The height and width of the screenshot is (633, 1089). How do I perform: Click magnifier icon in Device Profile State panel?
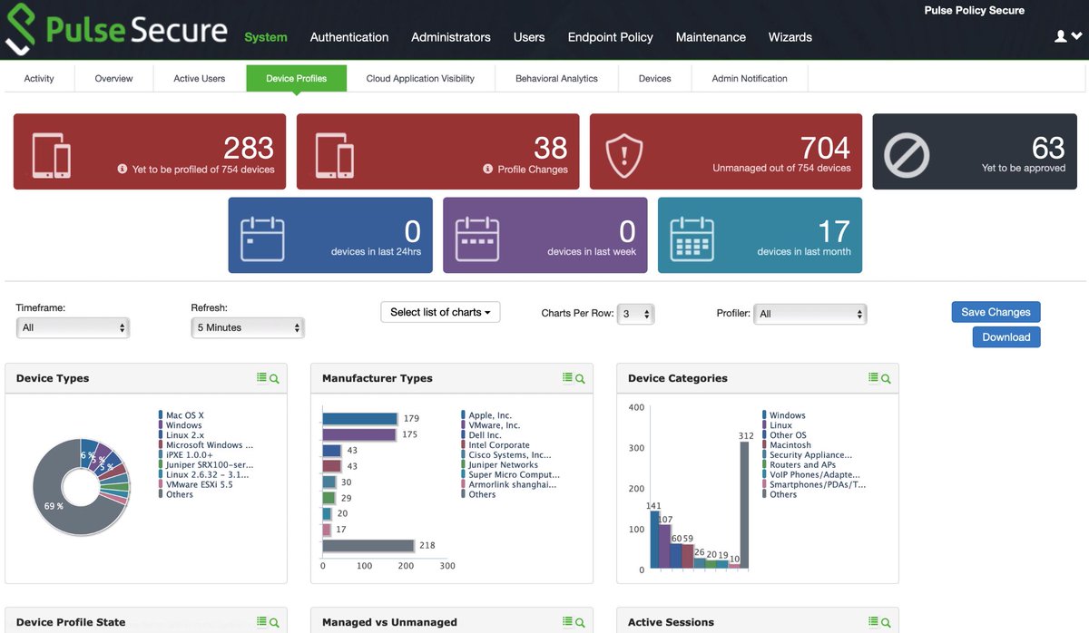coord(274,622)
